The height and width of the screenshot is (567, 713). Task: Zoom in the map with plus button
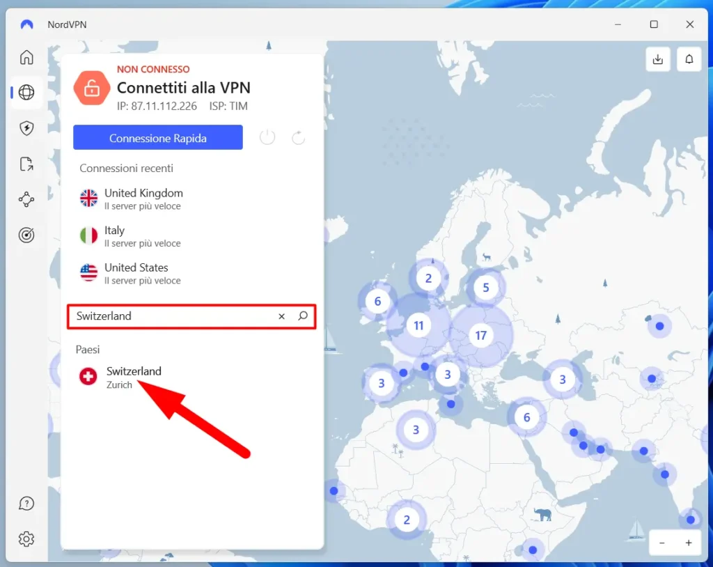(x=689, y=543)
